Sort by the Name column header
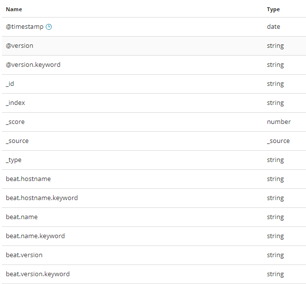This screenshot has width=306, height=284. click(14, 9)
